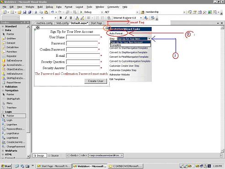Select the CreateUserWiz... control in Toolbox
The height and width of the screenshot is (169, 225).
tap(14, 142)
